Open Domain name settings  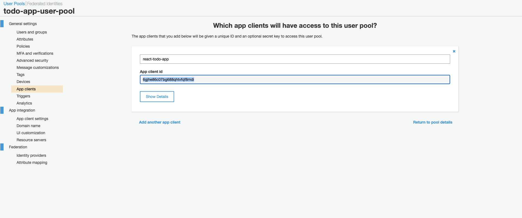(28, 126)
